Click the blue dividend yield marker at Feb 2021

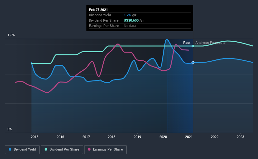193,63
